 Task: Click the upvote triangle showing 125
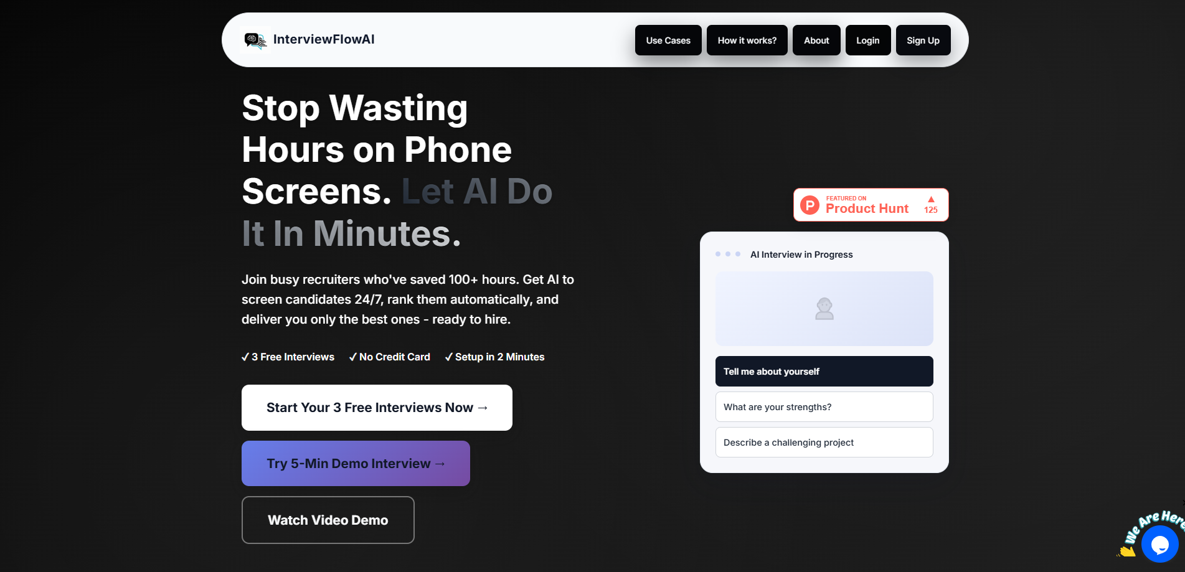931,204
